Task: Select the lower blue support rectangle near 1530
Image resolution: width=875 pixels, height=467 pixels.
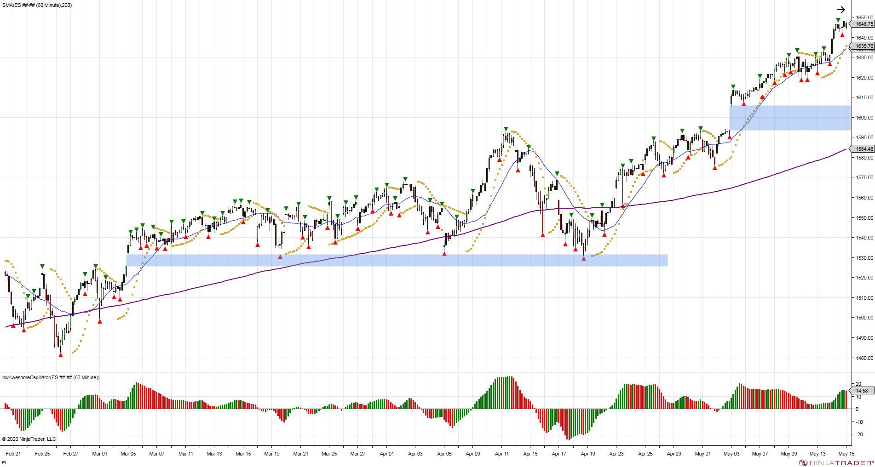Action: pos(397,260)
